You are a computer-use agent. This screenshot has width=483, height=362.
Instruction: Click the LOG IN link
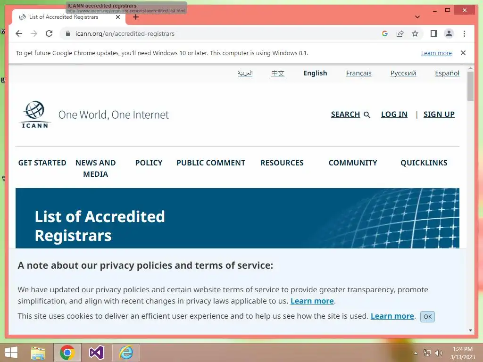tap(394, 115)
